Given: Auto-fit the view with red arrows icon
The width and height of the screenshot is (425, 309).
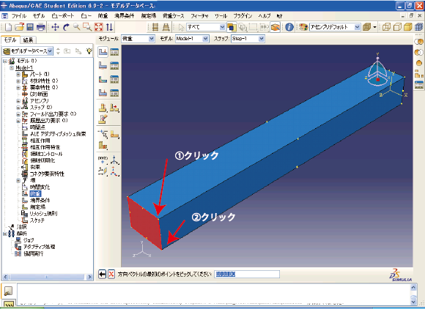Looking at the screenshot, I should pyautogui.click(x=98, y=27).
